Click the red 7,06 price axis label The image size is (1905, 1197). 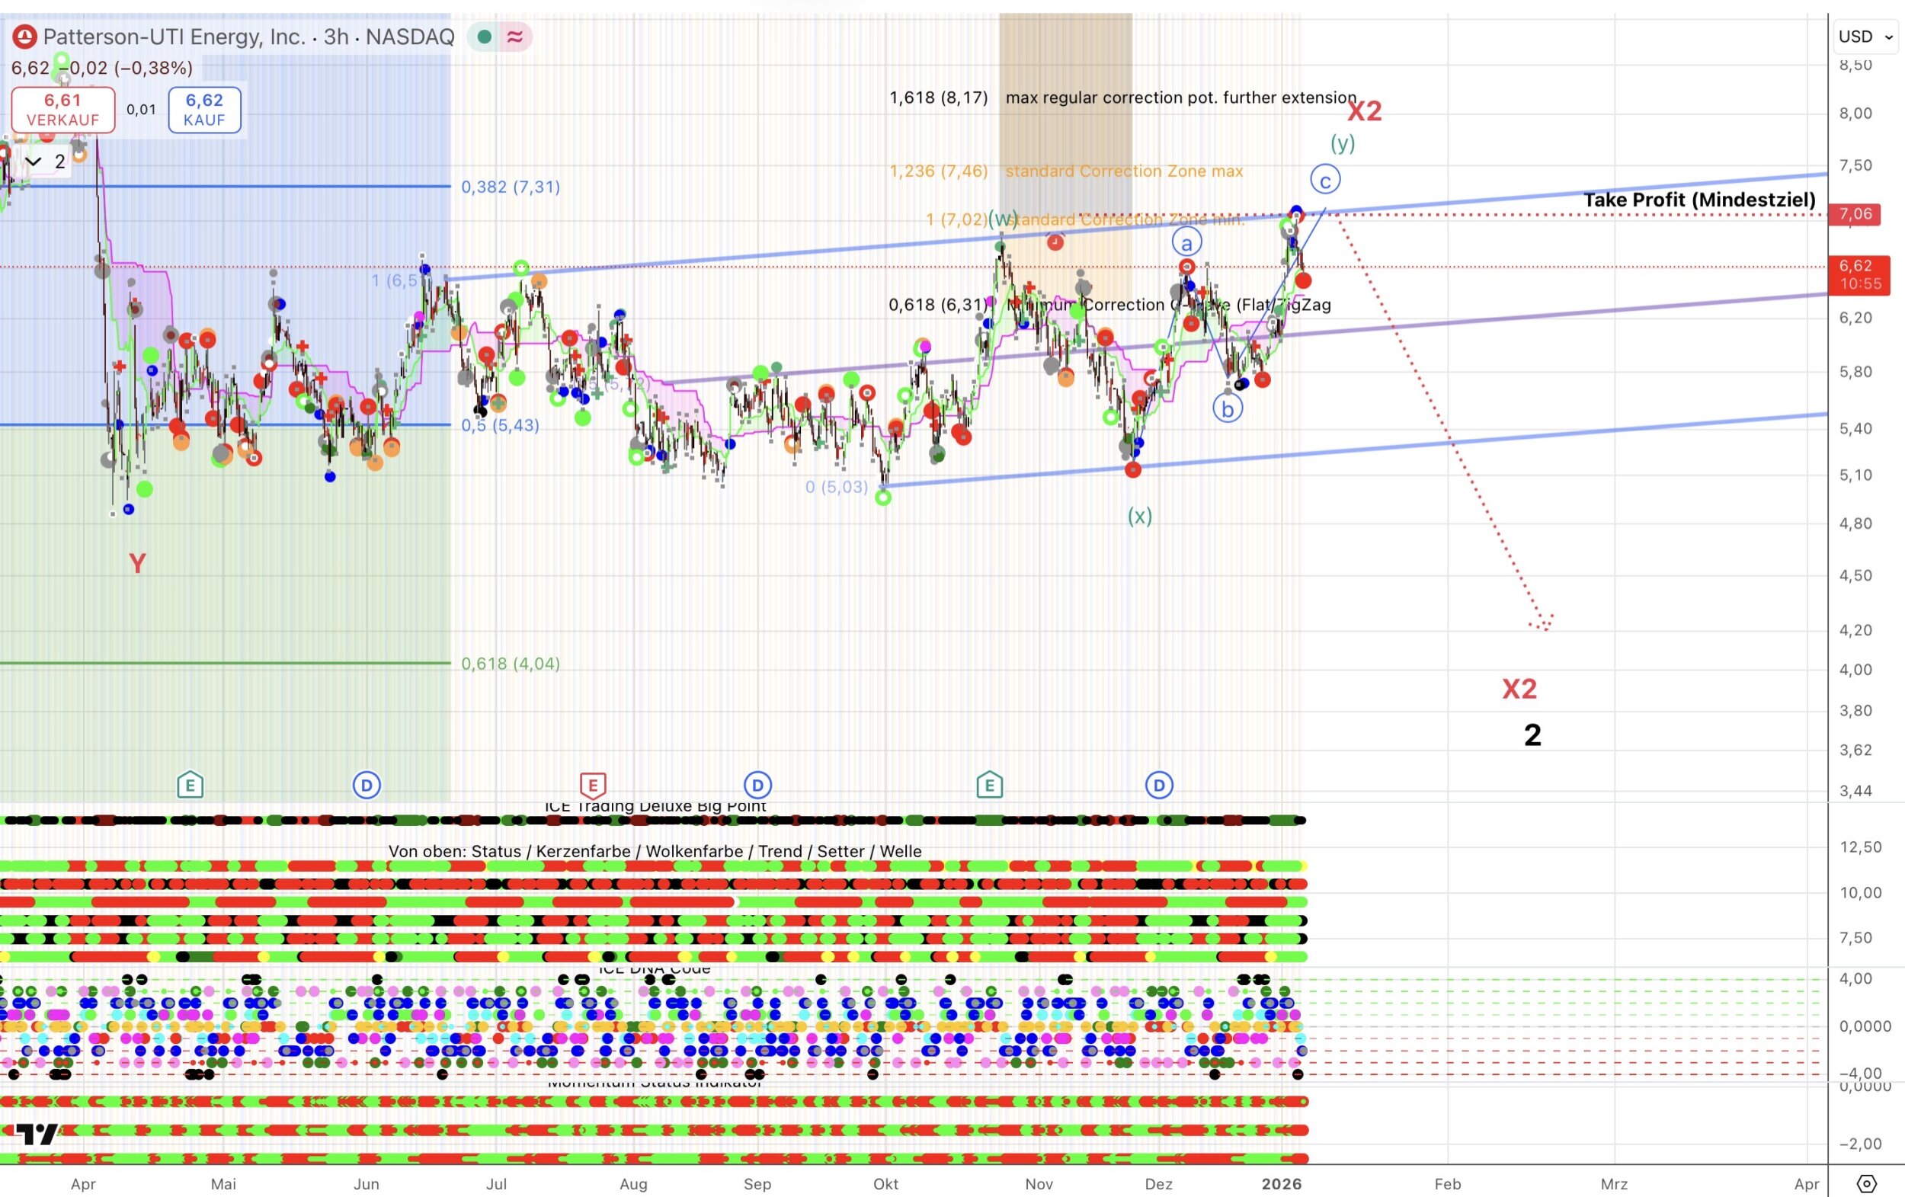(1855, 213)
